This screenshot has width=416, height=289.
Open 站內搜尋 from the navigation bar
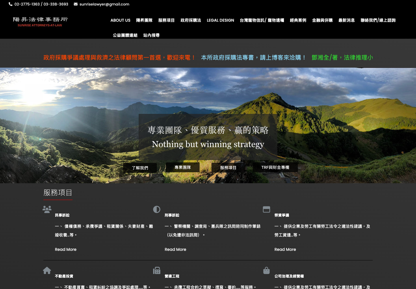(x=151, y=35)
